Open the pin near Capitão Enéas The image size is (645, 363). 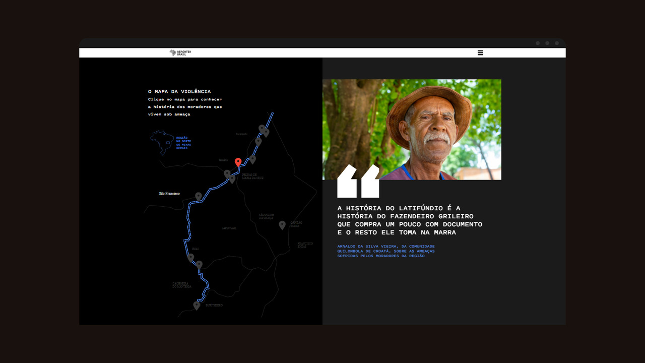[282, 224]
